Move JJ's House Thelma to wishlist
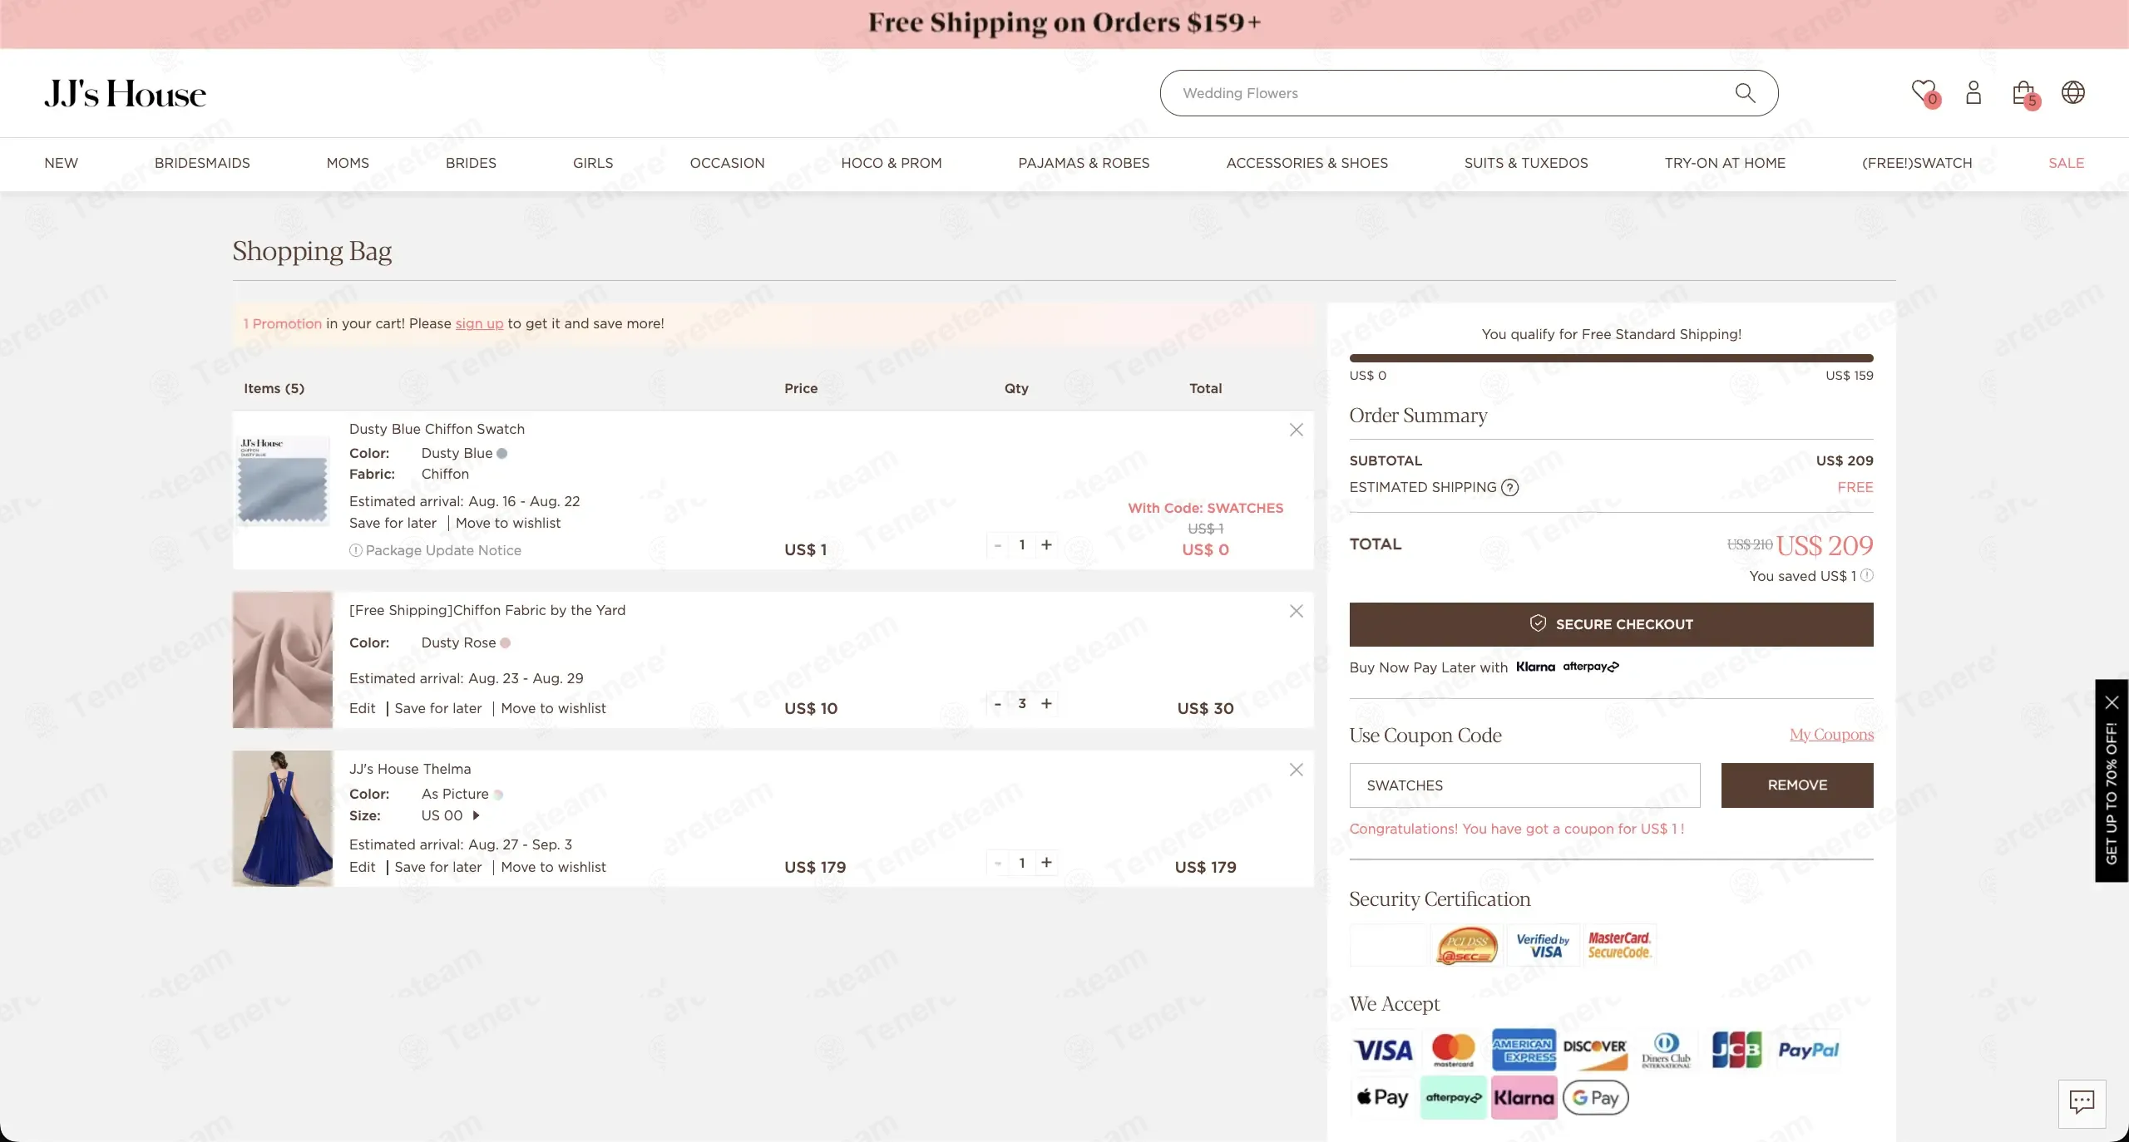This screenshot has height=1142, width=2129. pyautogui.click(x=553, y=867)
